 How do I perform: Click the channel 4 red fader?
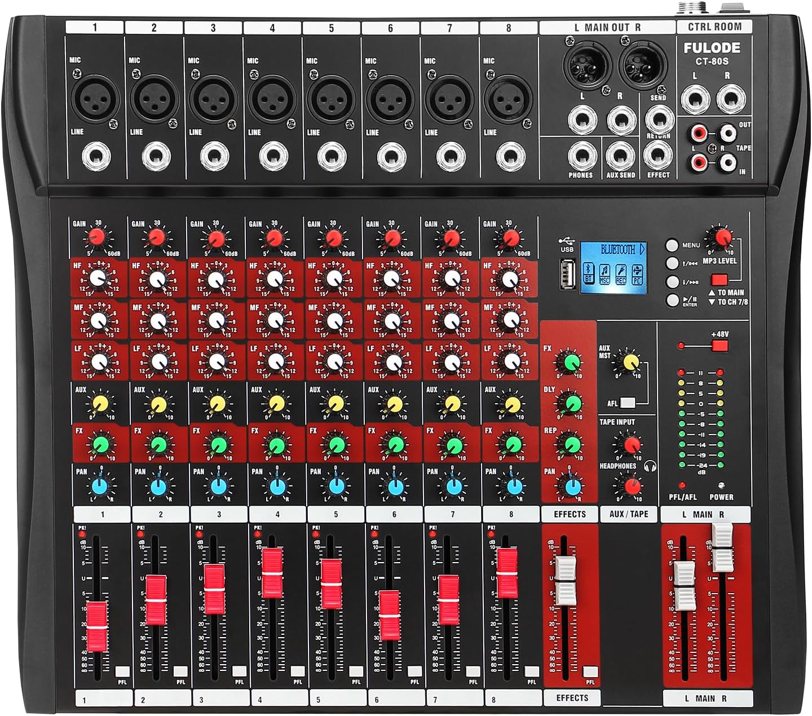[x=272, y=572]
